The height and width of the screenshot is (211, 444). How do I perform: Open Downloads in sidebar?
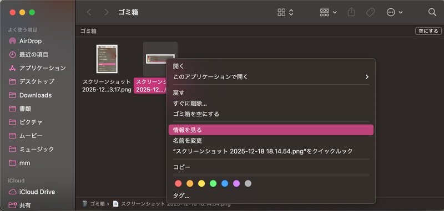coord(36,95)
